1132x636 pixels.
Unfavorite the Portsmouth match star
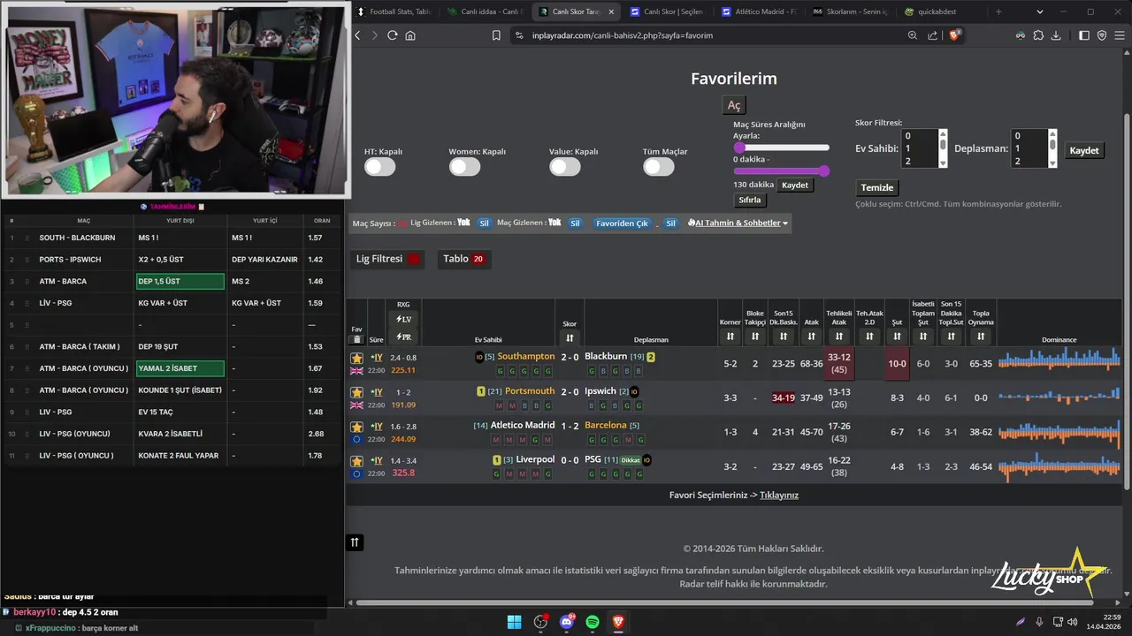357,392
